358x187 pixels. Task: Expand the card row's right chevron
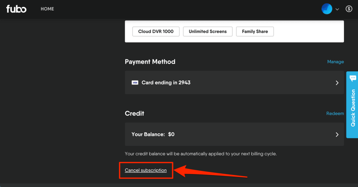click(337, 83)
